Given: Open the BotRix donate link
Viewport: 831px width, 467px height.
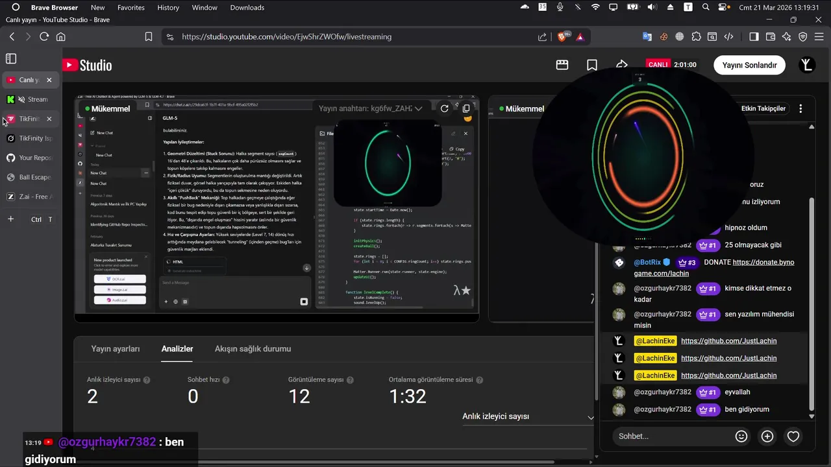Looking at the screenshot, I should (x=714, y=268).
